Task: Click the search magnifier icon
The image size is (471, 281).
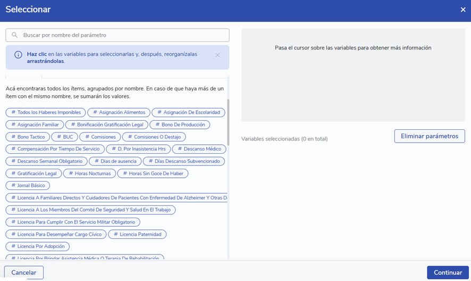Action: tap(15, 35)
